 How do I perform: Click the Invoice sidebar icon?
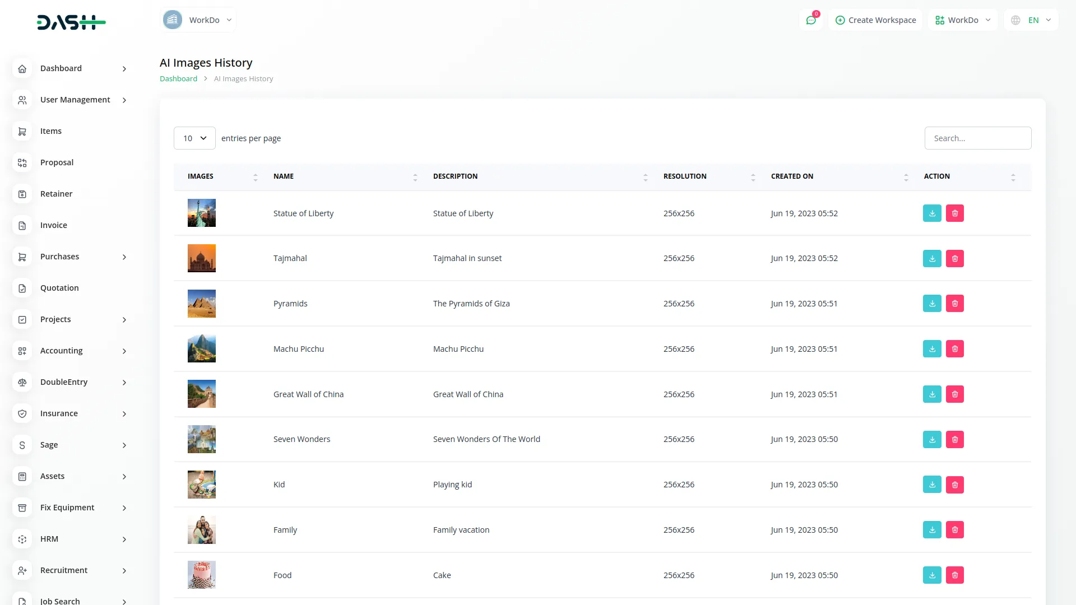tap(22, 225)
